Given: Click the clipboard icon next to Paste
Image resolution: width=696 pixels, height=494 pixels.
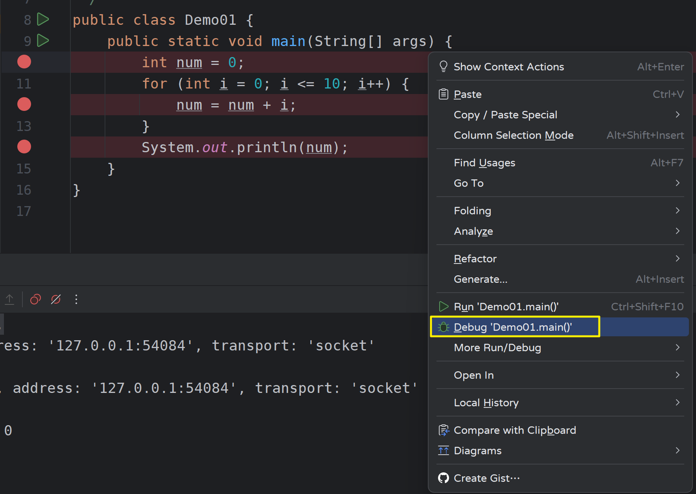Looking at the screenshot, I should point(444,94).
